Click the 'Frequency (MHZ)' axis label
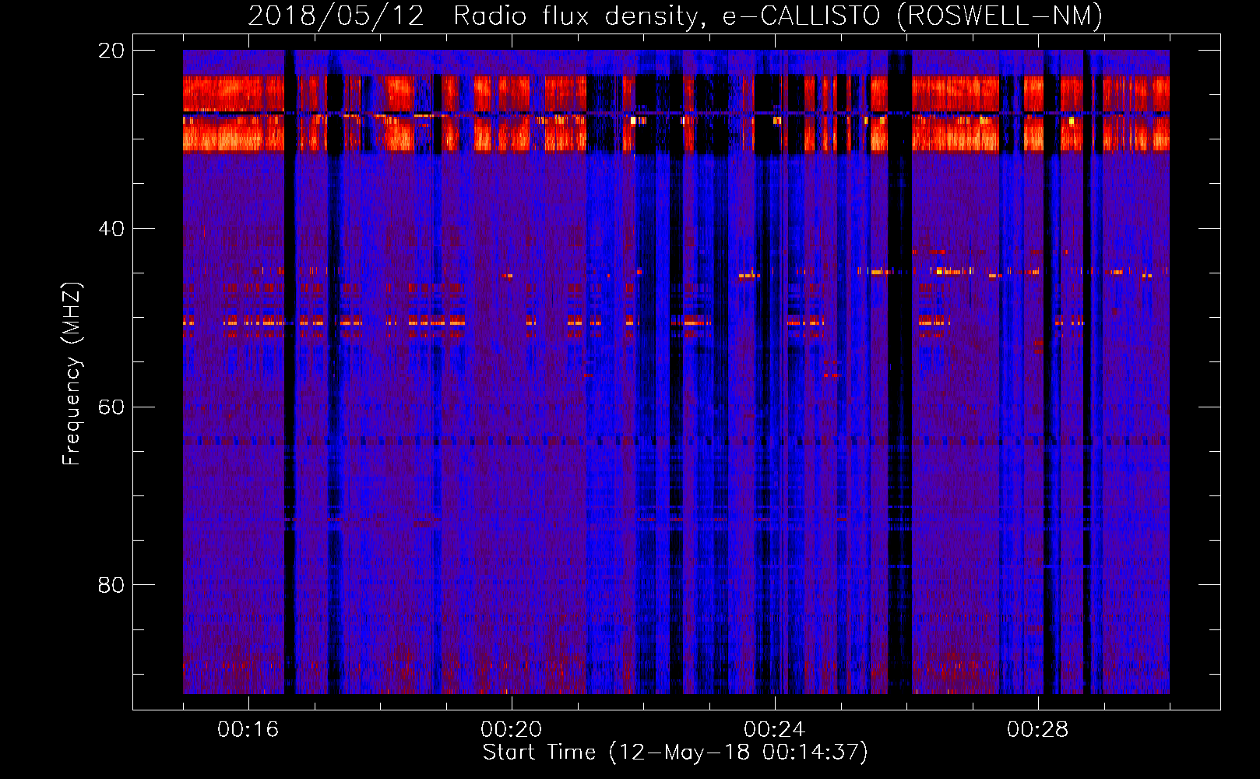This screenshot has width=1260, height=779. [x=72, y=374]
